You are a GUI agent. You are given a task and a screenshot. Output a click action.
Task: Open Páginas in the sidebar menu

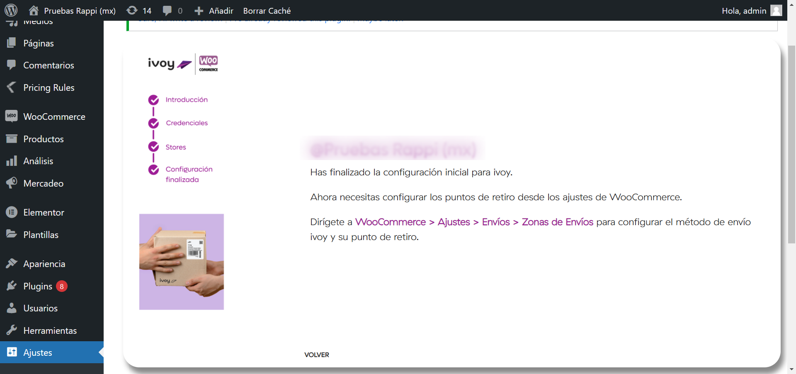(39, 43)
